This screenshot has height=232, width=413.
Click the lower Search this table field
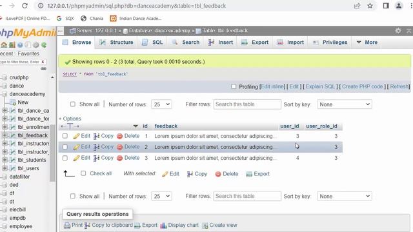247,196
